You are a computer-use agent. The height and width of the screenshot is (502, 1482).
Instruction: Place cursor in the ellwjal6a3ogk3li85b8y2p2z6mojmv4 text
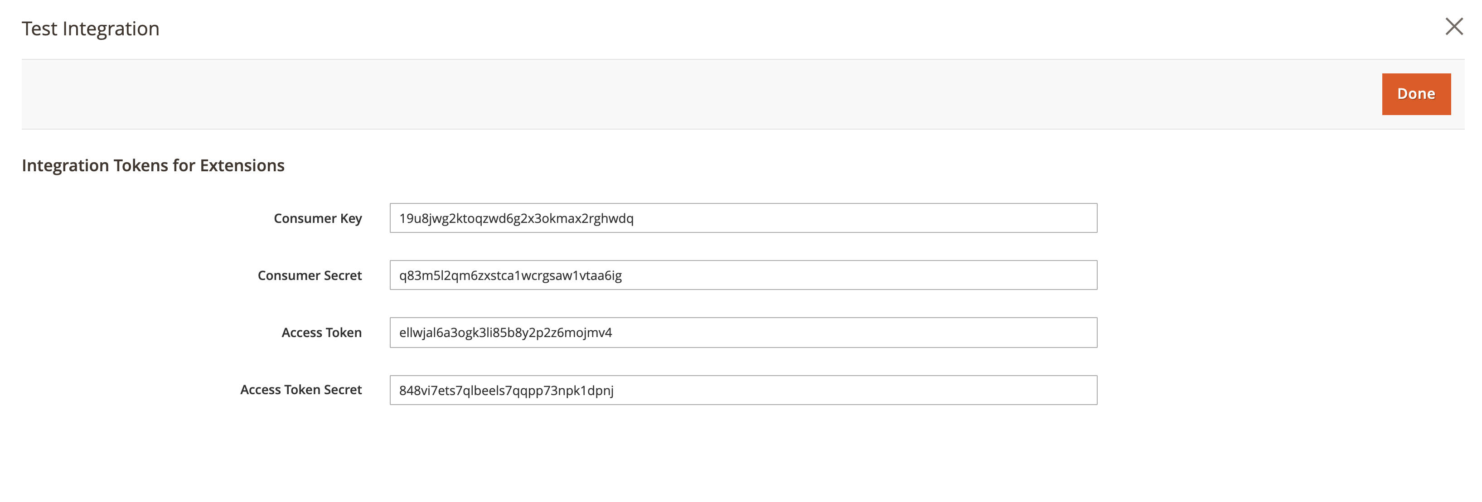505,333
